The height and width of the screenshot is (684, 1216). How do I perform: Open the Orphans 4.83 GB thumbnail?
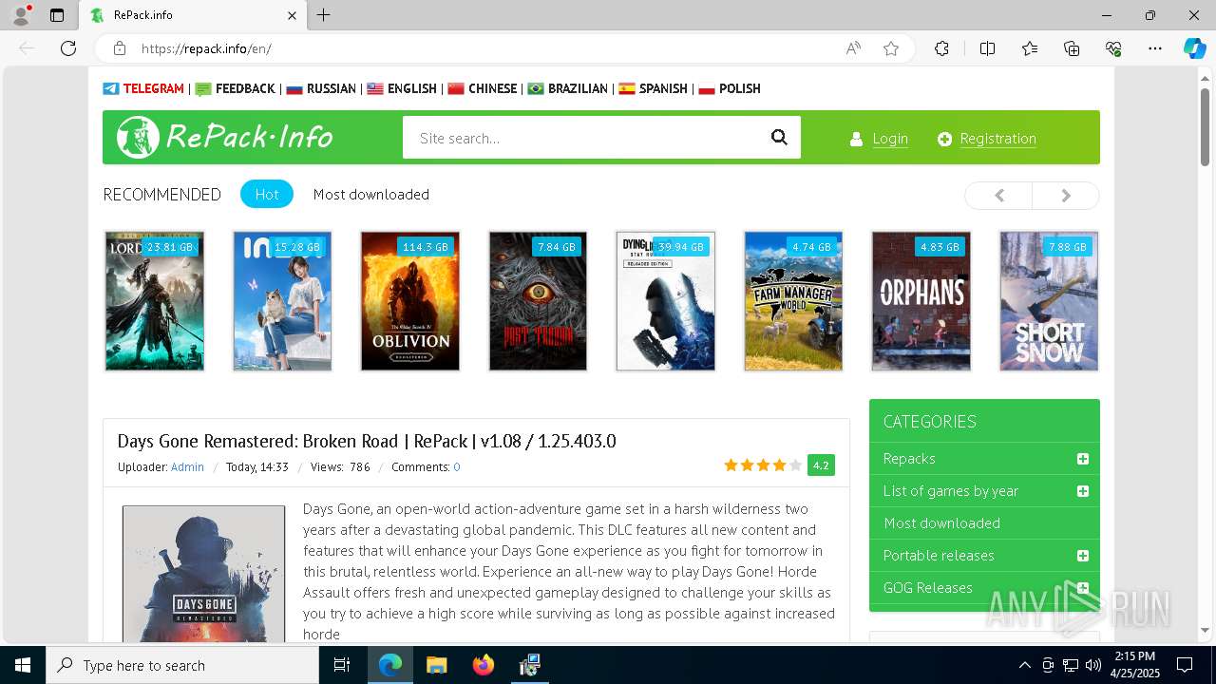click(921, 301)
